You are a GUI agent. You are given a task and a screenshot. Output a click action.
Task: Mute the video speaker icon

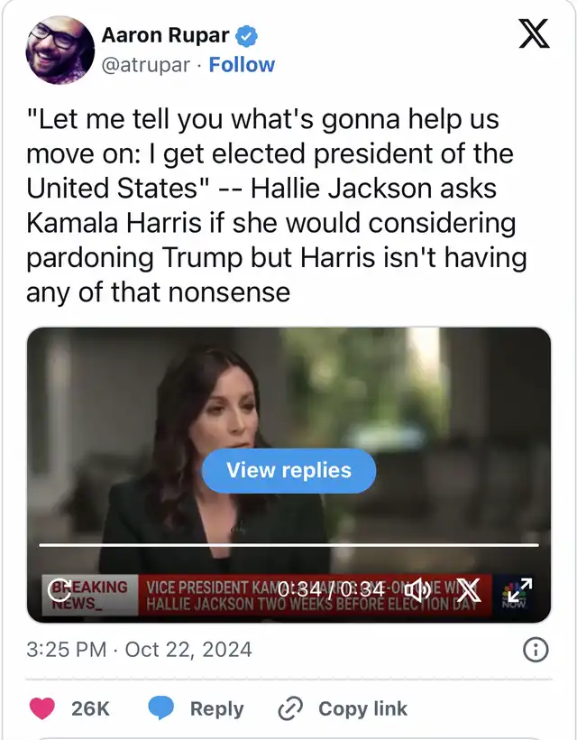point(417,589)
